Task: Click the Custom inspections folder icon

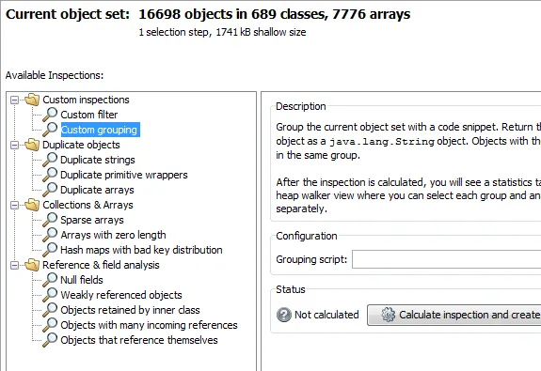Action: pos(32,100)
